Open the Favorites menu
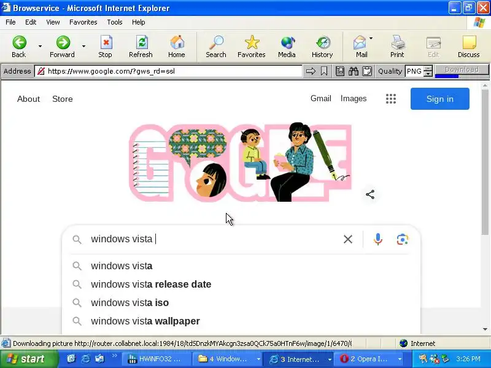The width and height of the screenshot is (491, 368). [83, 22]
